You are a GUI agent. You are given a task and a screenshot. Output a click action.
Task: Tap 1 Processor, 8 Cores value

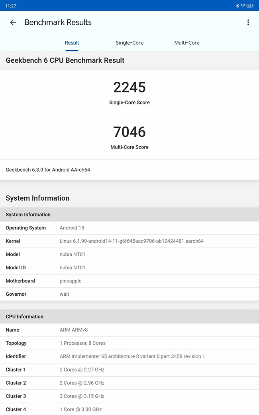point(83,343)
